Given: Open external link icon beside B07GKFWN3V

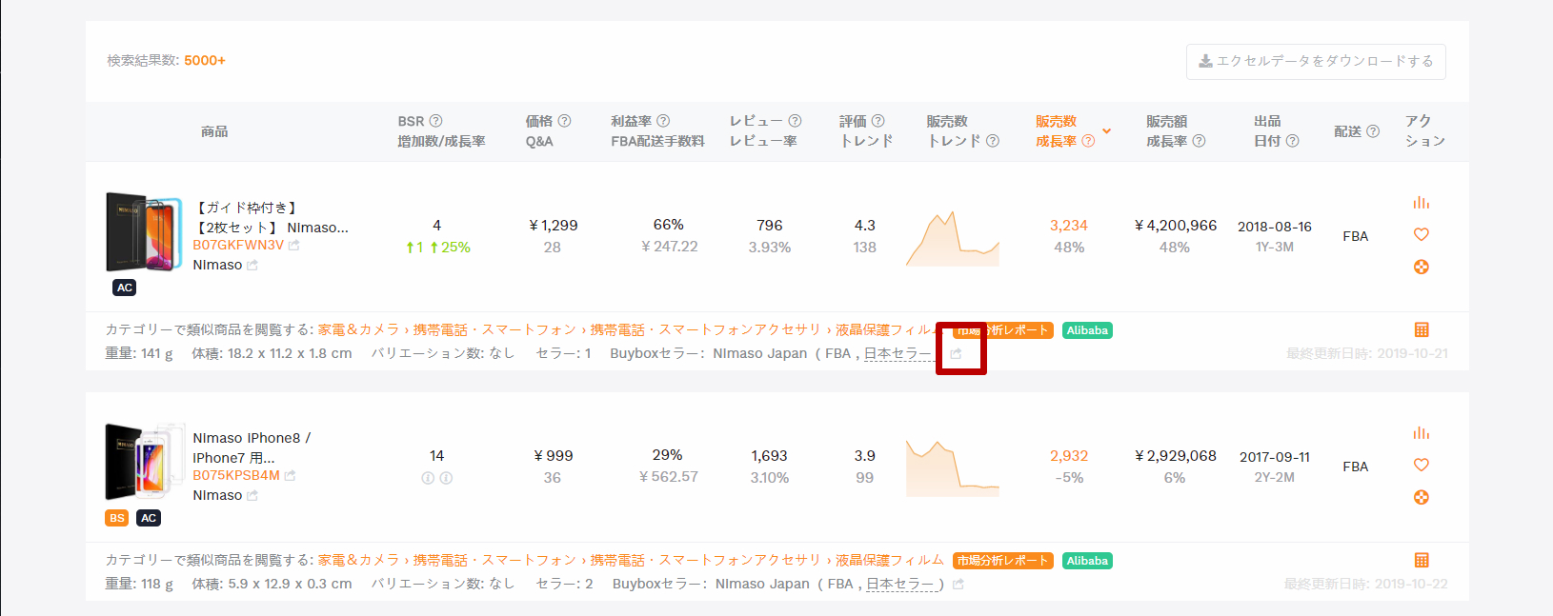Looking at the screenshot, I should point(293,245).
